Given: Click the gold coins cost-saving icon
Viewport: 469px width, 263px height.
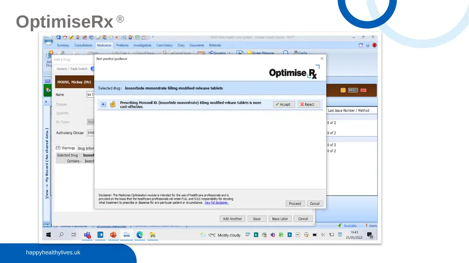Looking at the screenshot, I should (x=113, y=104).
